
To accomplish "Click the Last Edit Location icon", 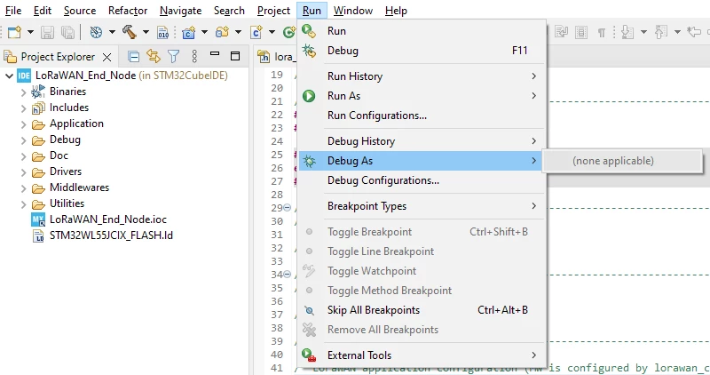I will (694, 32).
